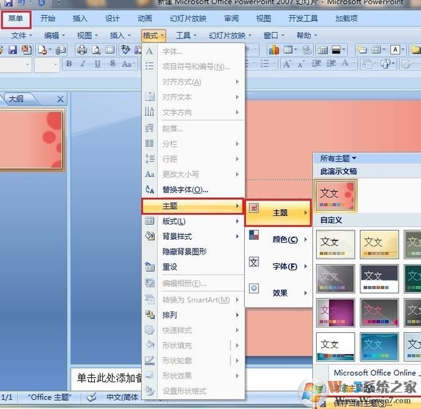Open 排列 submenu

pyautogui.click(x=193, y=315)
